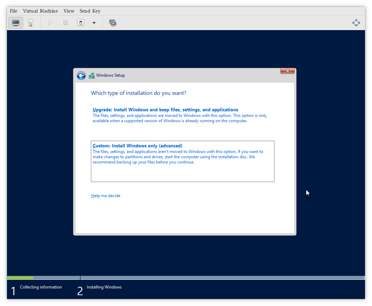Viewport: 372px width, 306px height.
Task: Open virtual hardware details via lightbulb icon
Action: (x=31, y=22)
